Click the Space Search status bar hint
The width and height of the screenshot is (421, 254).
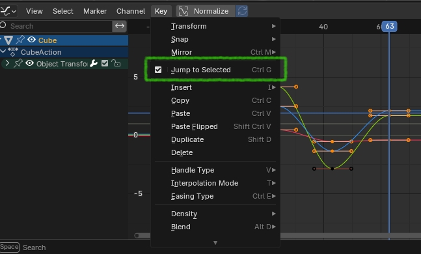(23, 247)
